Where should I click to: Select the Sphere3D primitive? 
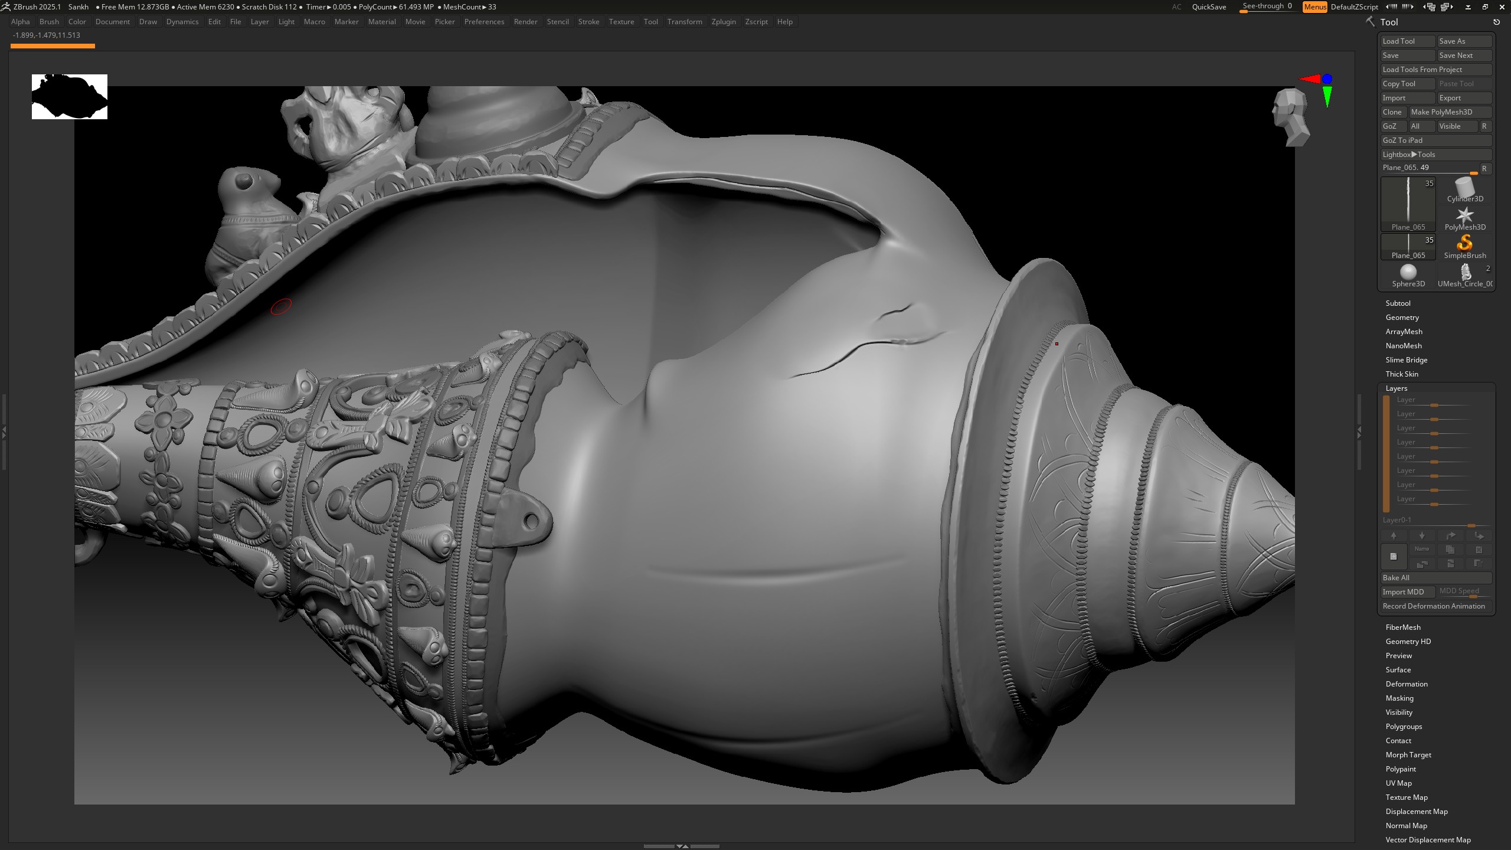1408,274
